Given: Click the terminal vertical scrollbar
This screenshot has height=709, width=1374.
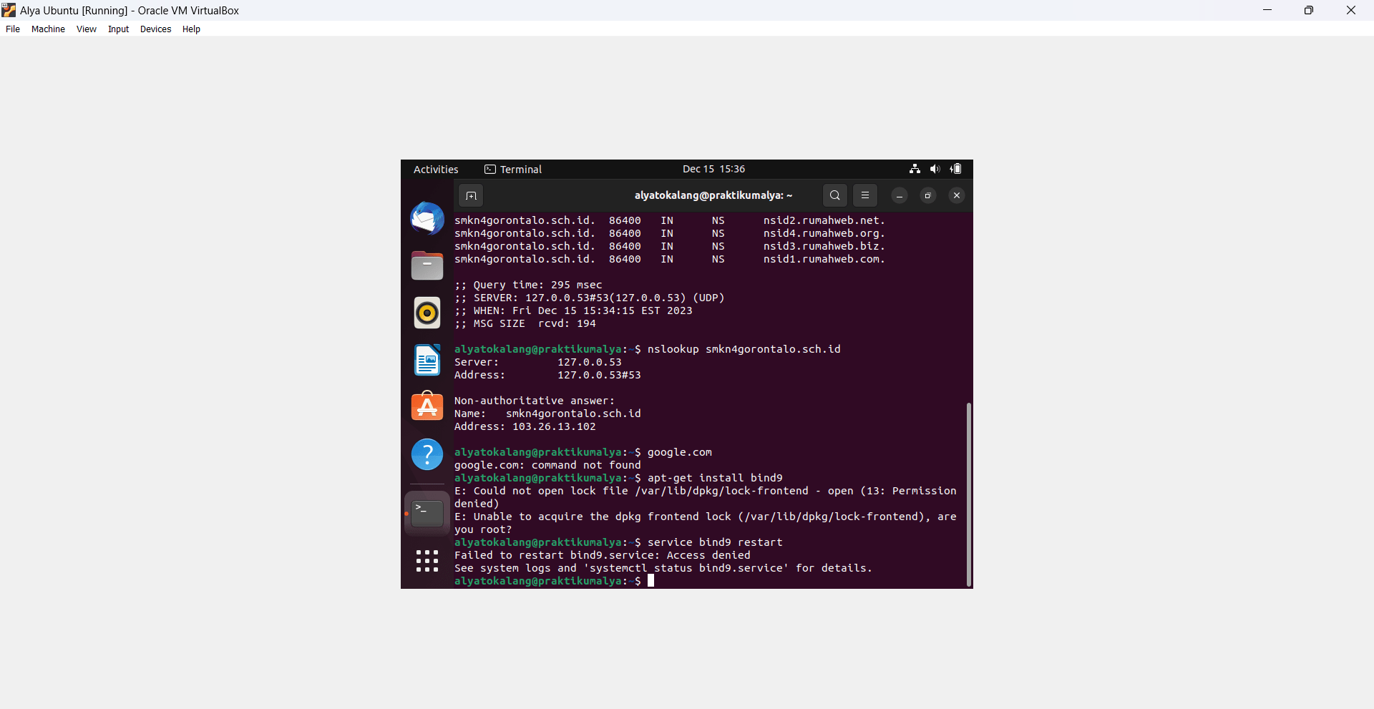Looking at the screenshot, I should click(x=969, y=494).
